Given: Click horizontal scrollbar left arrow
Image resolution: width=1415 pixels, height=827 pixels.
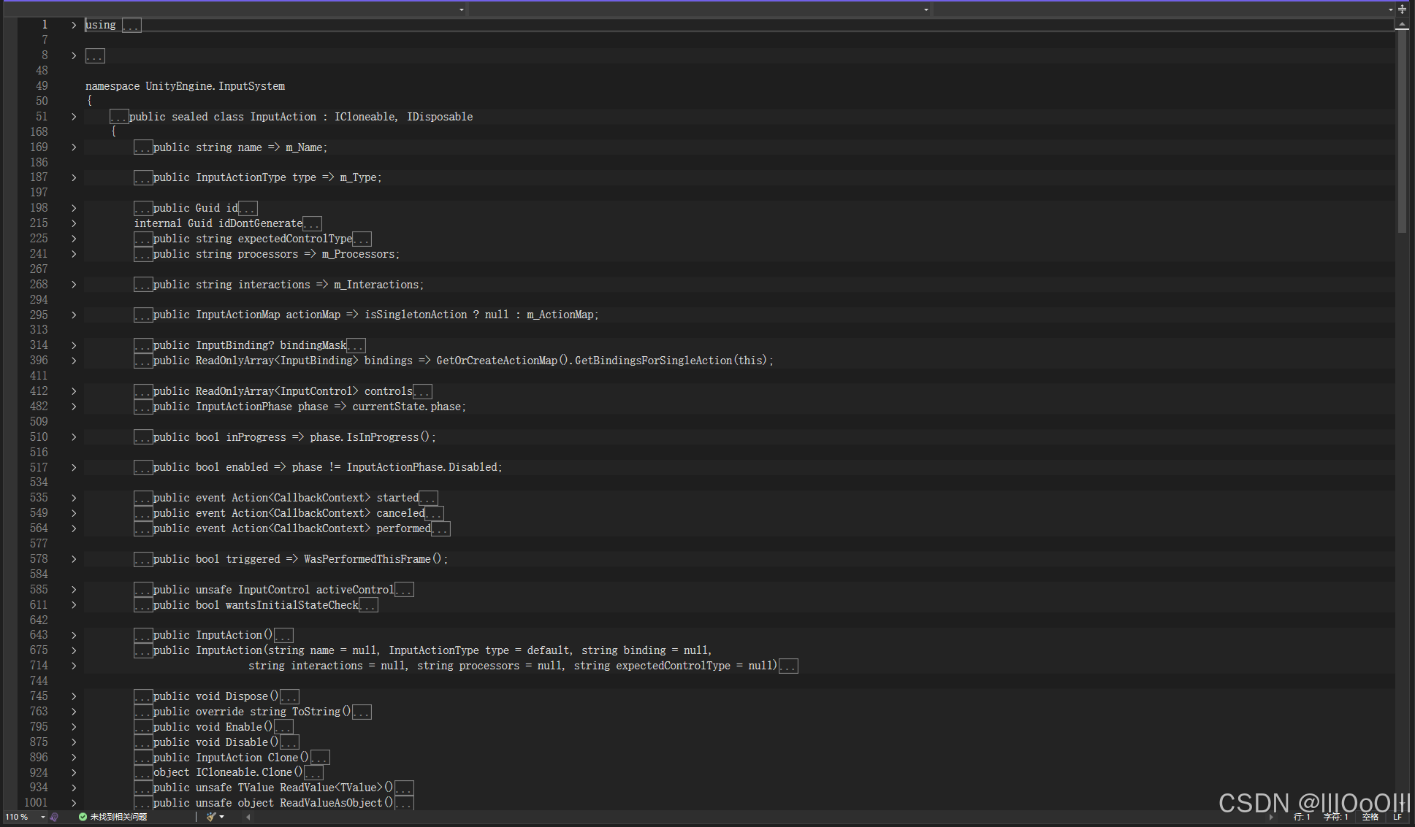Looking at the screenshot, I should click(248, 817).
